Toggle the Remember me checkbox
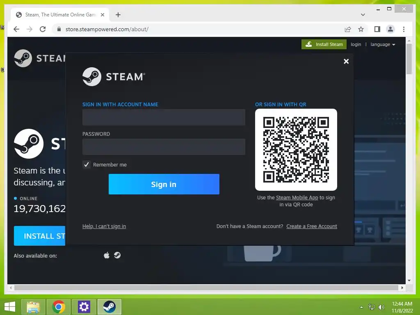420x315 pixels. (86, 164)
